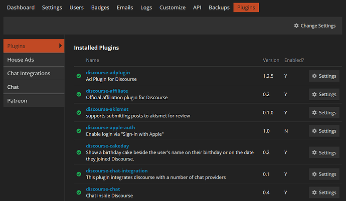Click the Change Settings button
The width and height of the screenshot is (346, 201).
point(315,26)
